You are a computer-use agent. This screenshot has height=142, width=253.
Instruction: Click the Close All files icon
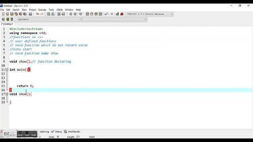[25, 14]
